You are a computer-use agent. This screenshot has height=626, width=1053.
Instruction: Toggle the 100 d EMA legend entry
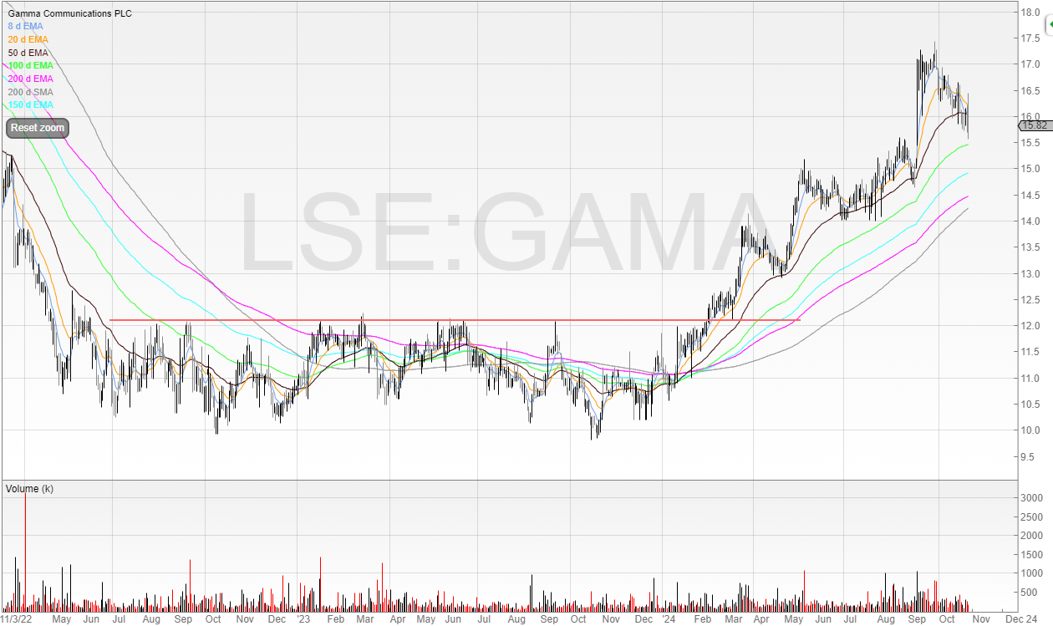point(31,65)
